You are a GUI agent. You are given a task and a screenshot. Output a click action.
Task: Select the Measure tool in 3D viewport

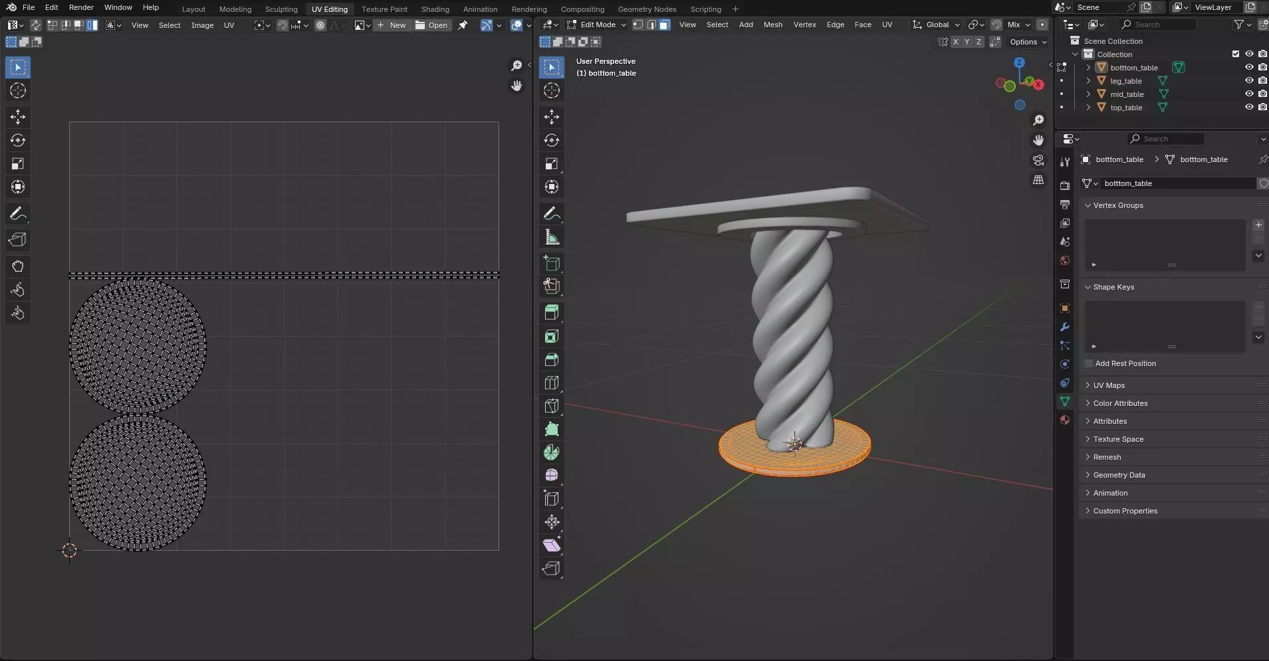[x=551, y=237]
